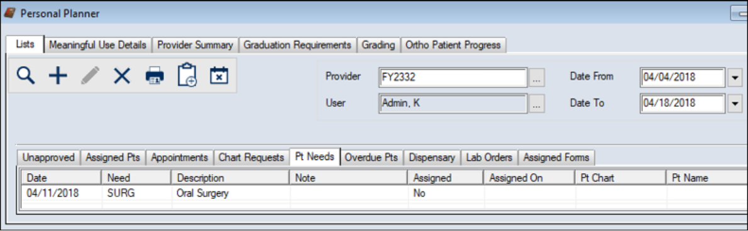Select the Assigned Forms sub-tab
Image resolution: width=748 pixels, height=231 pixels.
tap(556, 158)
